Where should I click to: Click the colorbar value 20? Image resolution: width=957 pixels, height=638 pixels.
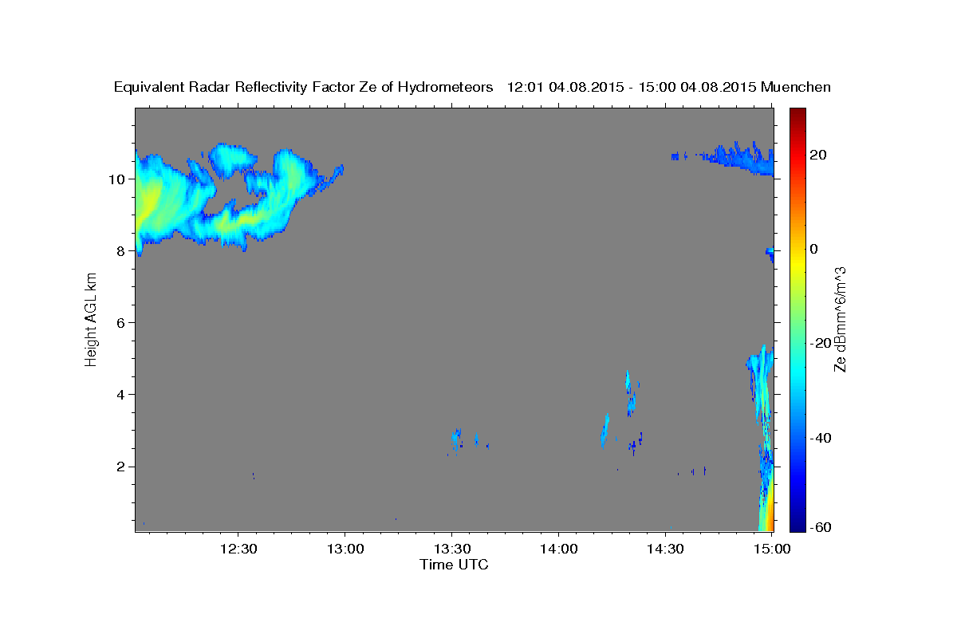point(818,155)
